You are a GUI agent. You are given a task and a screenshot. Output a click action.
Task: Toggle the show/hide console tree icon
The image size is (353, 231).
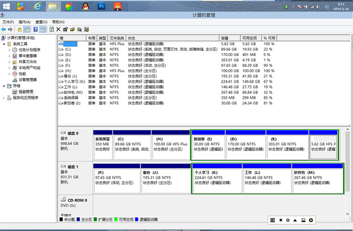pyautogui.click(x=27, y=29)
